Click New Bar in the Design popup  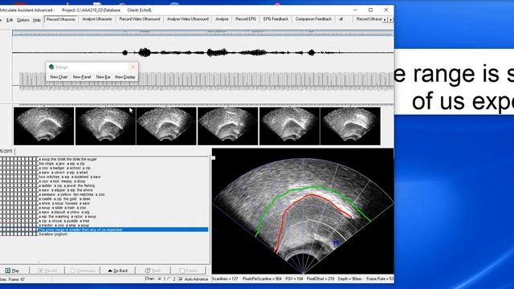pos(103,77)
